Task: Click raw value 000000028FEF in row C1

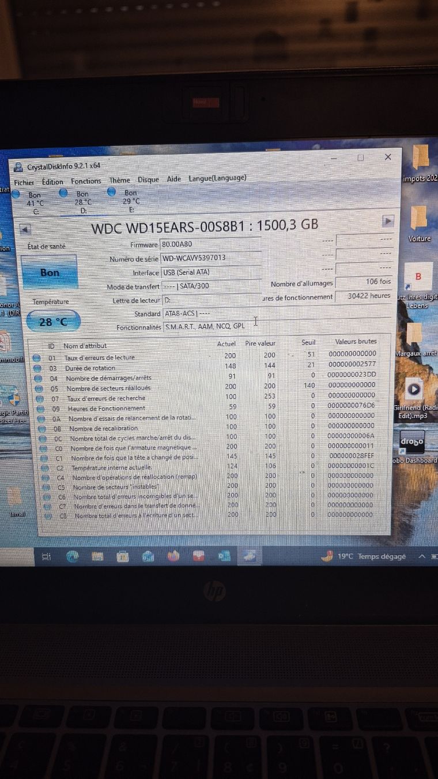Action: [x=352, y=456]
